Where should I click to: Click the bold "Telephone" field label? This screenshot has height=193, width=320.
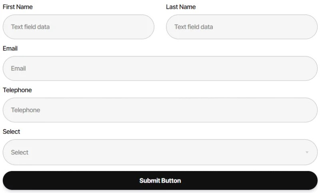(x=17, y=90)
